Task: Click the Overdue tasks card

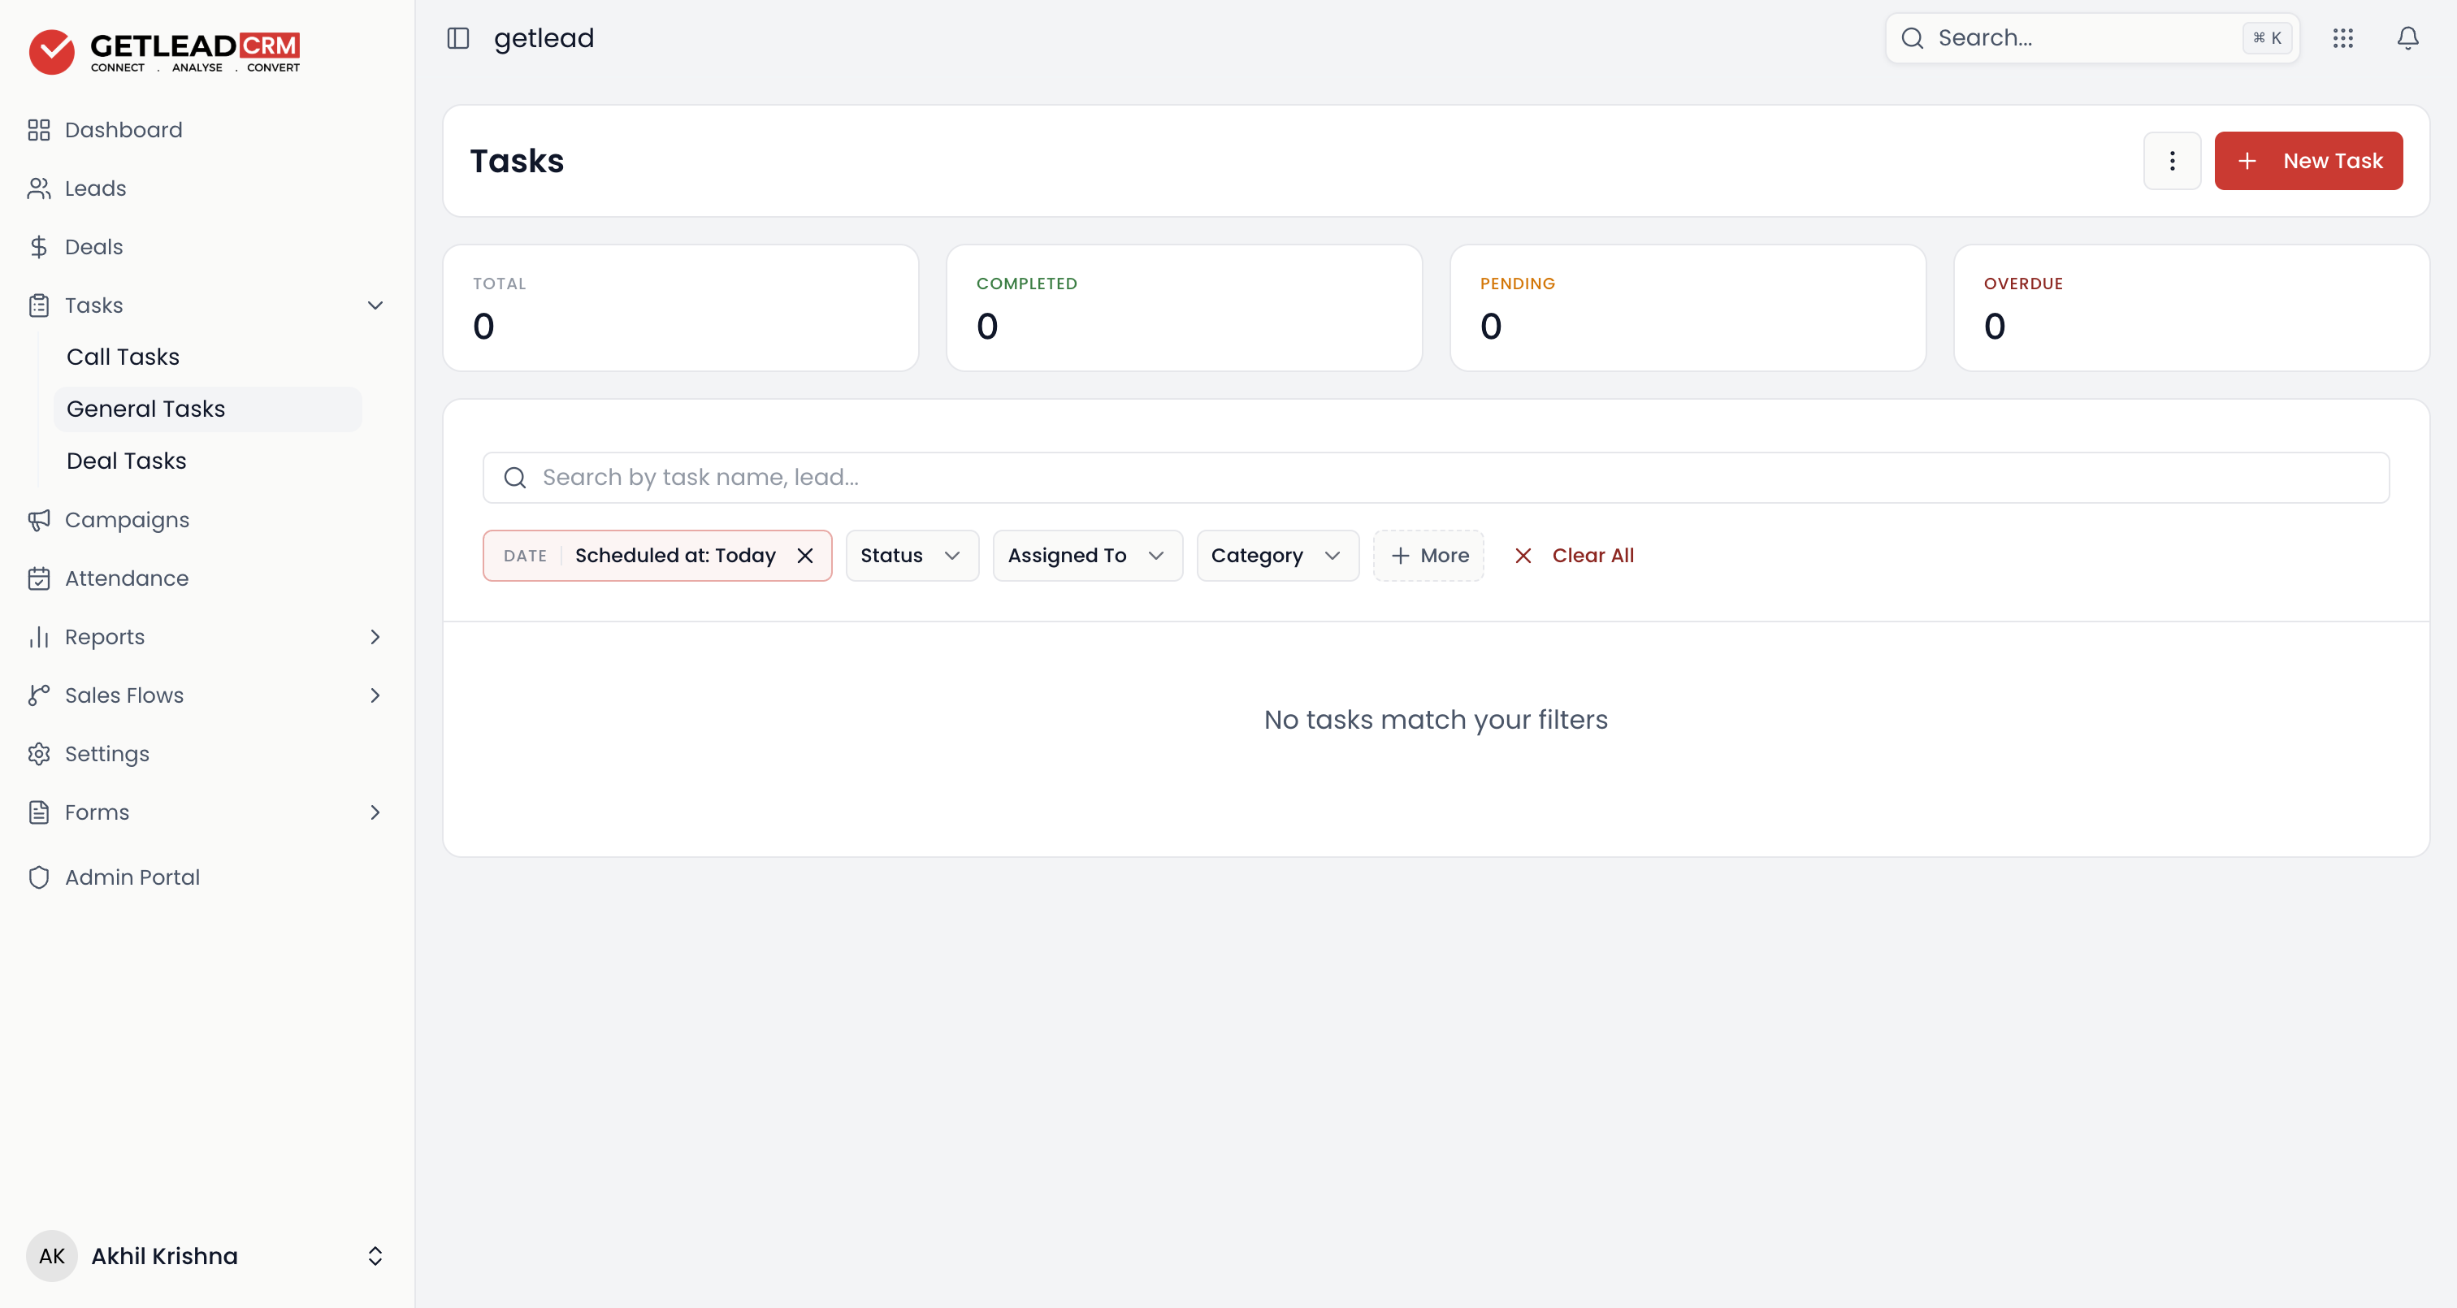Action: 2190,308
